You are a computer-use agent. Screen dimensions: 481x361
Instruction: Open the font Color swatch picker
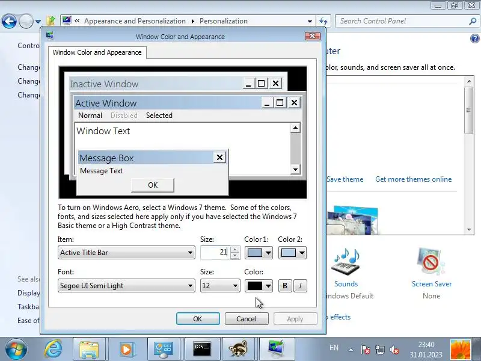(x=259, y=285)
